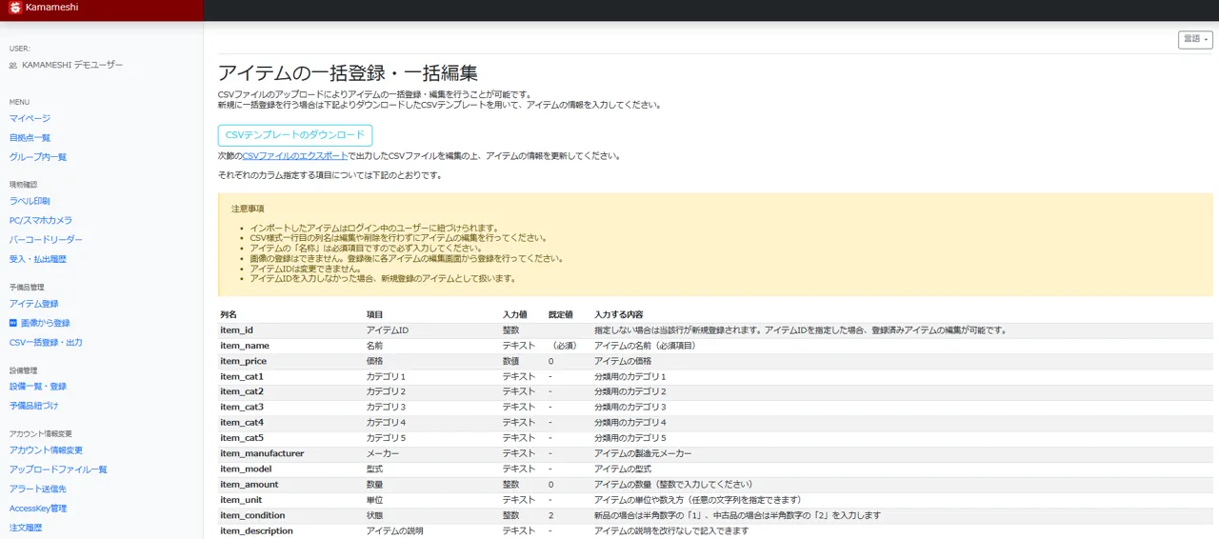Screen dimensions: 1219x539
Task: Follow the CSVファイルのエクスポート link
Action: coord(294,156)
